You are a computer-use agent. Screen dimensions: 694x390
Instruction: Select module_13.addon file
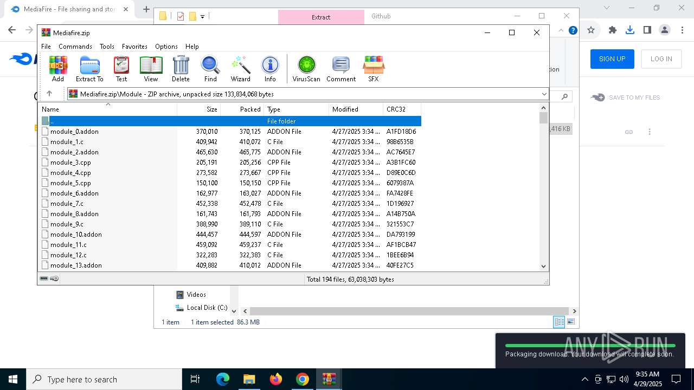(x=231, y=265)
